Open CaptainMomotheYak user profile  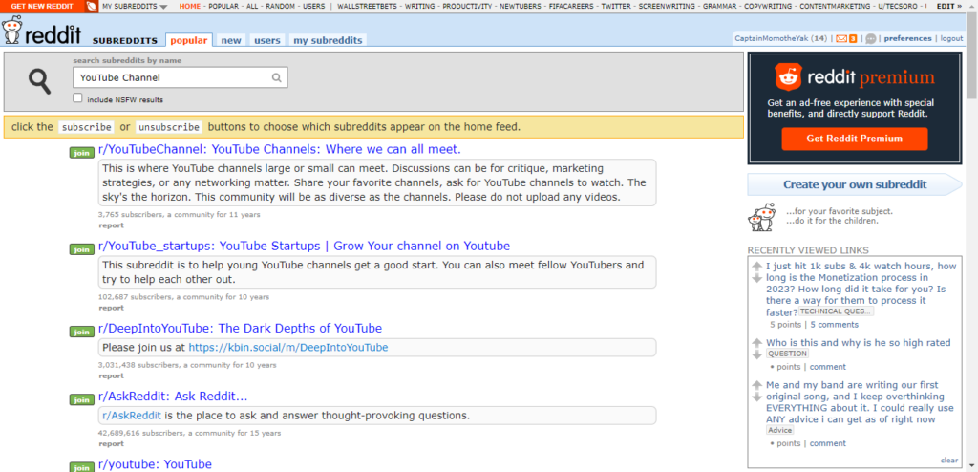772,39
